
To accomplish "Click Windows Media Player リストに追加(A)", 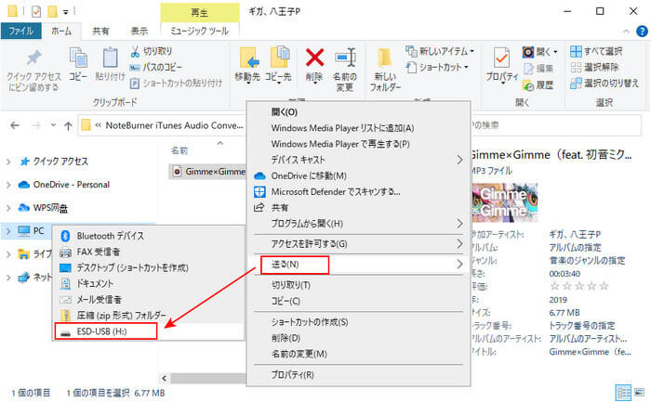I will pos(359,128).
